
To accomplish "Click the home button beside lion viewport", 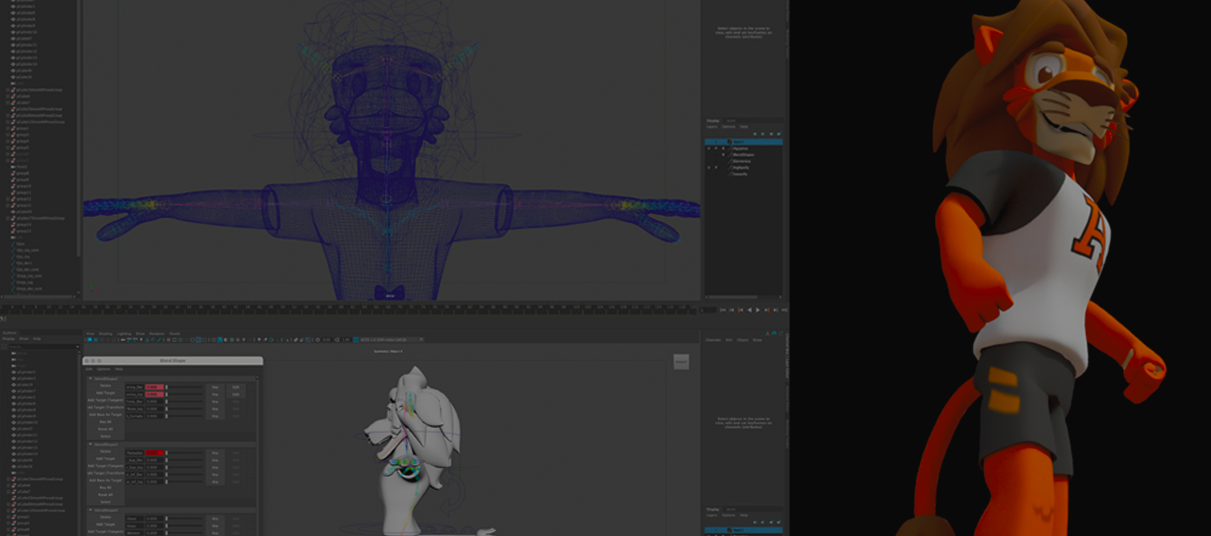I will pos(681,362).
